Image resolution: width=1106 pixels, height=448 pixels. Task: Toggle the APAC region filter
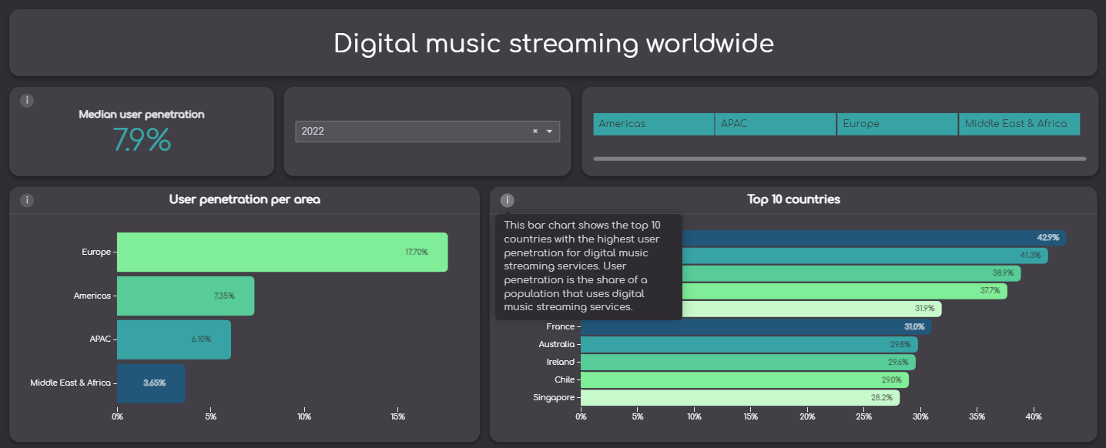pyautogui.click(x=775, y=124)
